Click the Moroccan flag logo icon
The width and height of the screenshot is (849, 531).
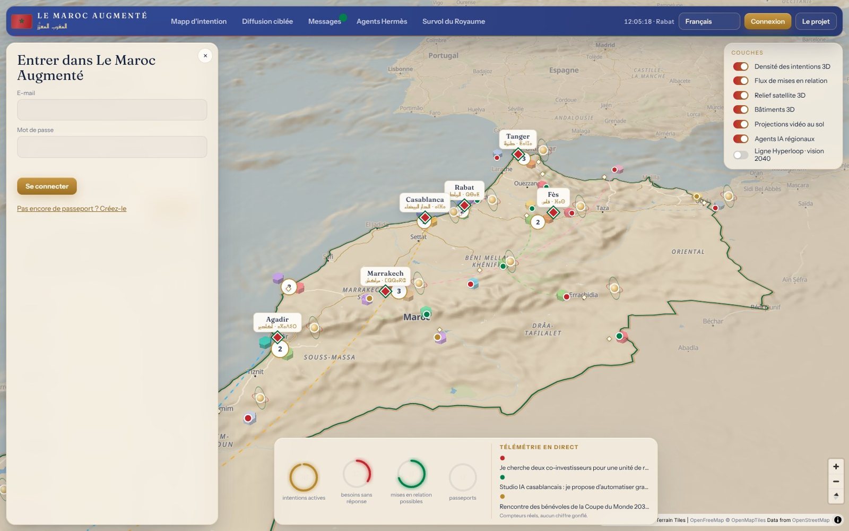pyautogui.click(x=22, y=21)
